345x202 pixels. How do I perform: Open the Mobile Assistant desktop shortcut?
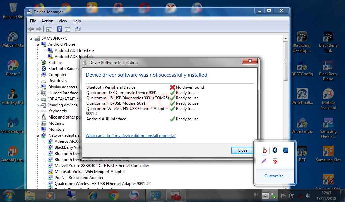click(328, 99)
